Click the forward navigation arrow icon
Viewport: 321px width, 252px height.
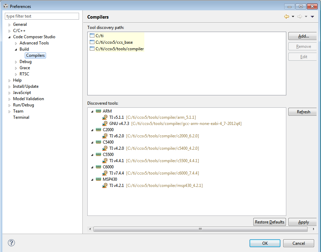coord(299,17)
